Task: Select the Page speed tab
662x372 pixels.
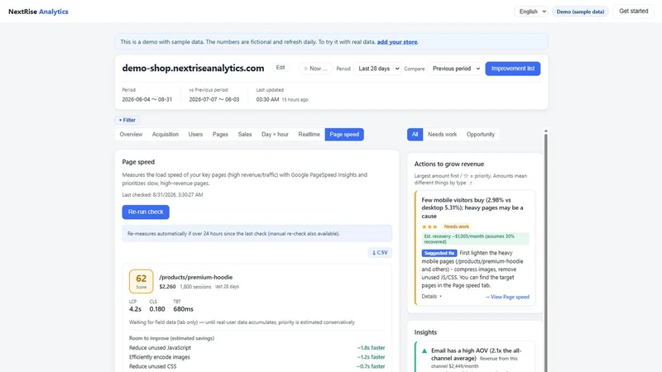Action: (x=344, y=134)
